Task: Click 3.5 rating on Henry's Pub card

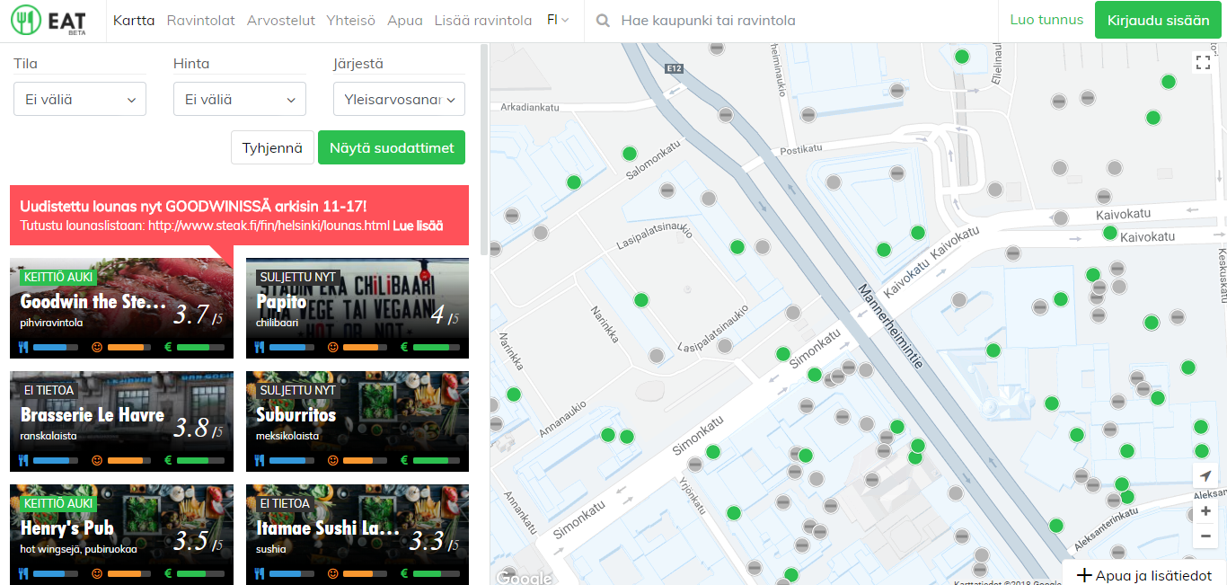Action: point(198,542)
